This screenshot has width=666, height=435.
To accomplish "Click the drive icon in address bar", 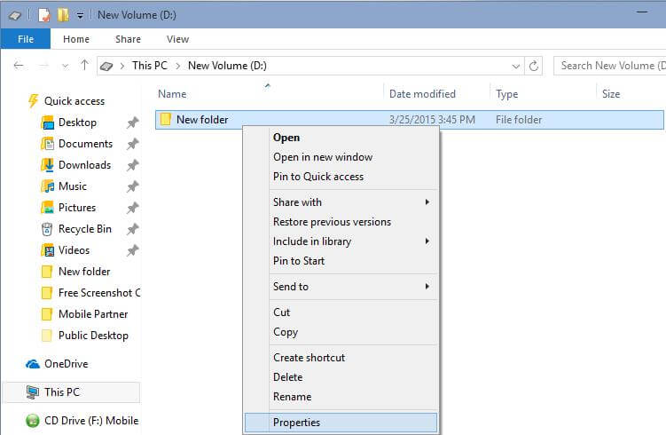I will tap(106, 66).
